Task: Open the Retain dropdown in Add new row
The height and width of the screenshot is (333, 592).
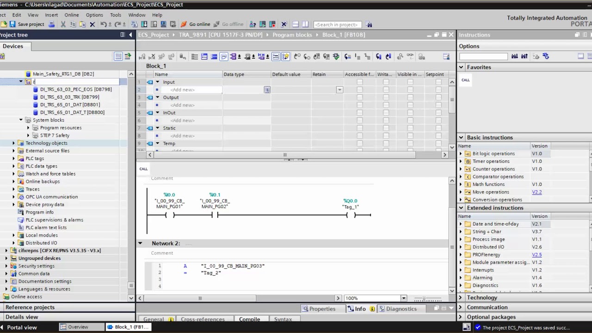Action: pos(339,90)
